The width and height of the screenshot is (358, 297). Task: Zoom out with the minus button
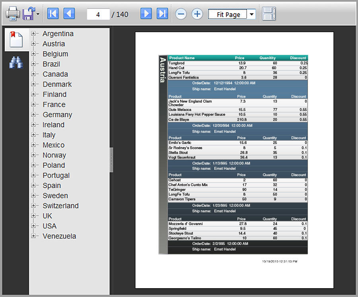click(181, 14)
